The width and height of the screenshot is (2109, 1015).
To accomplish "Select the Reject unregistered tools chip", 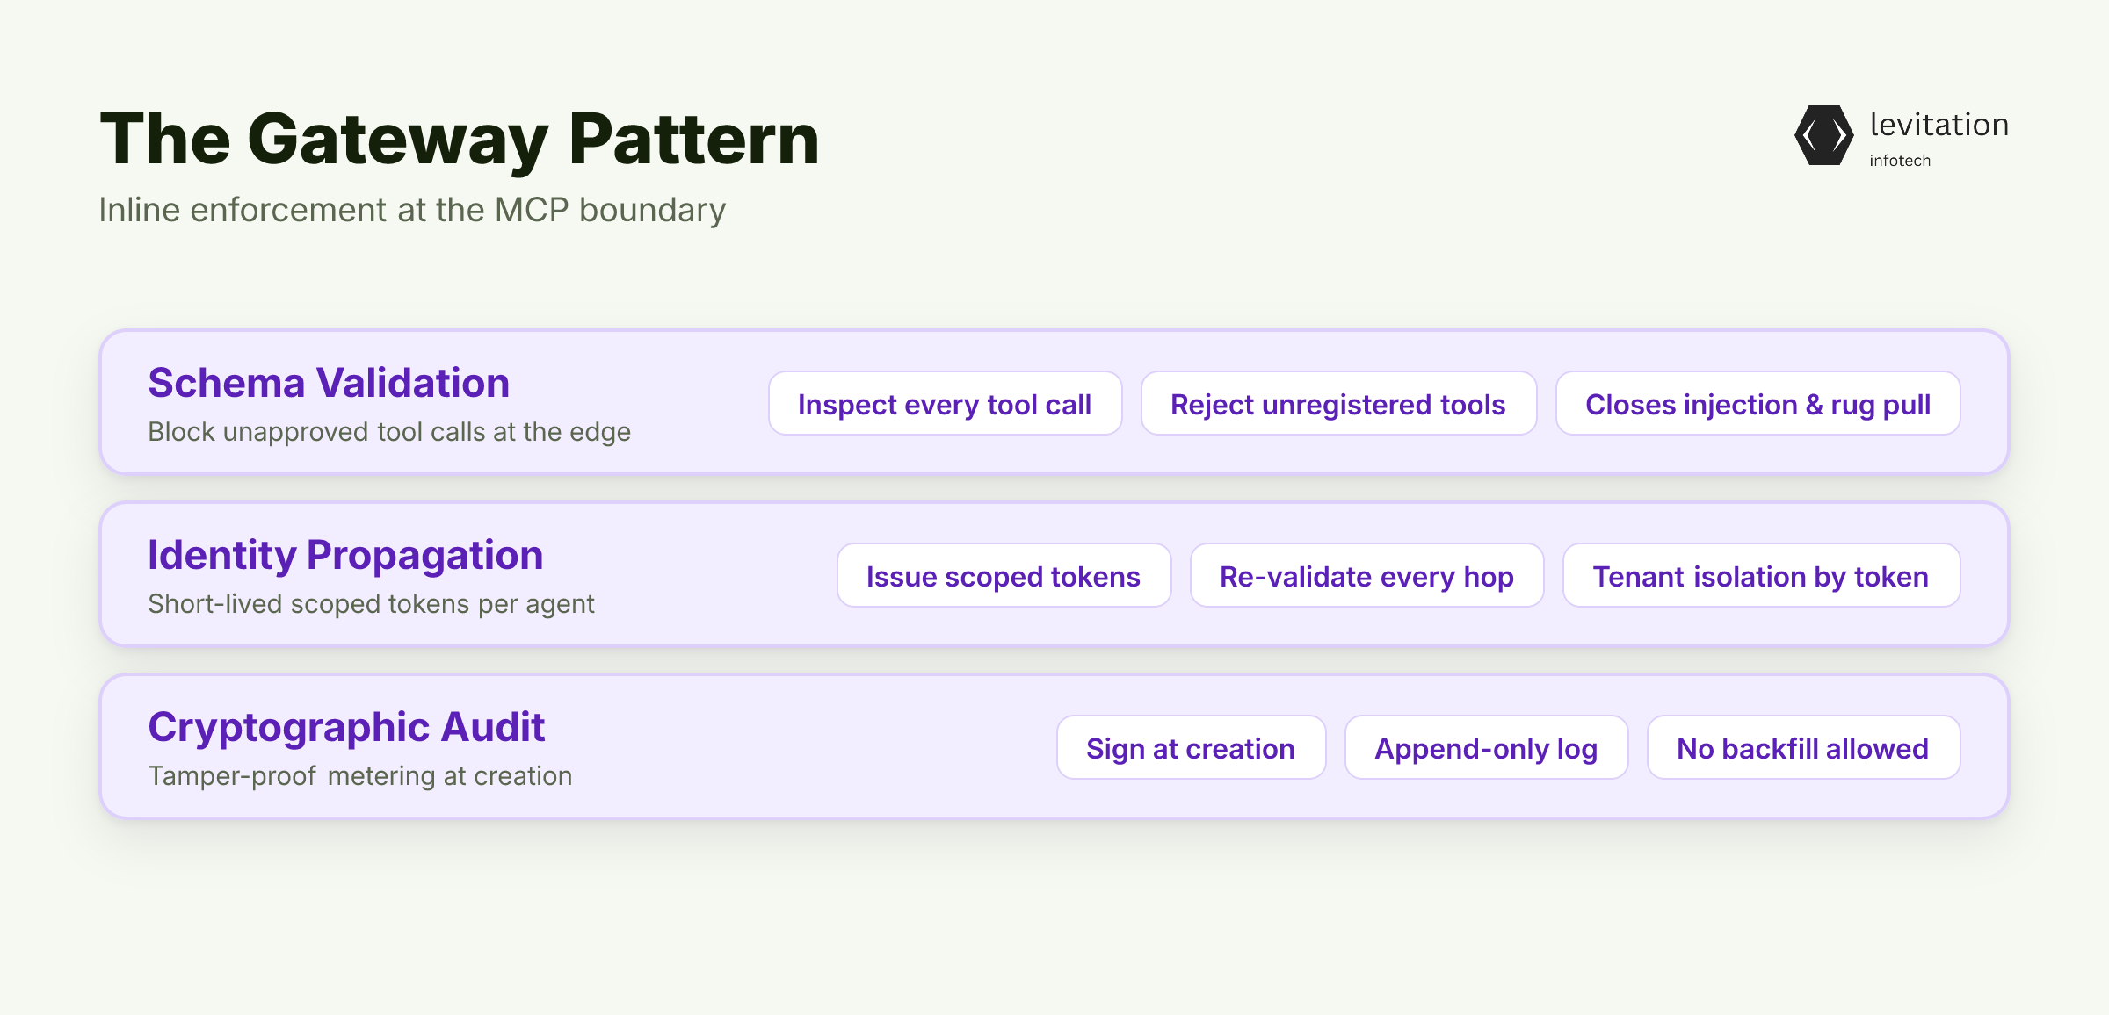I will click(x=1338, y=403).
